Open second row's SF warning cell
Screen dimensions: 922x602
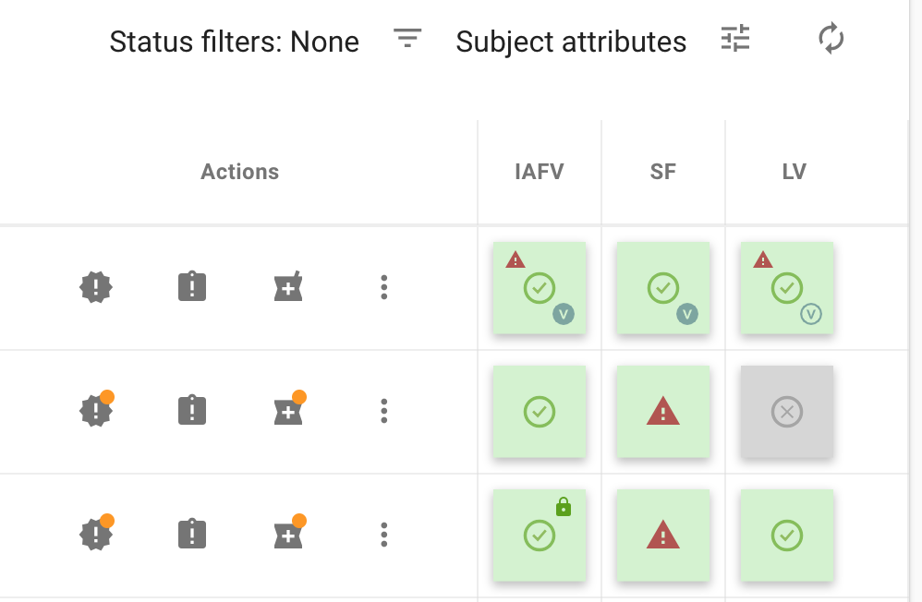point(663,412)
